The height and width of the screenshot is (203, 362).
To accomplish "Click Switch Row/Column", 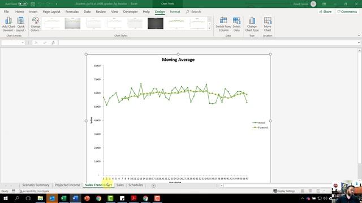I will pos(223,24).
